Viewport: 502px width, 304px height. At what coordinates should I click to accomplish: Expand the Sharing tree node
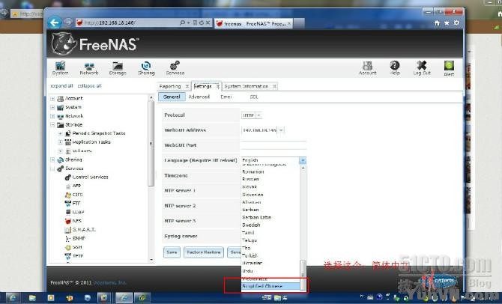[x=52, y=159]
